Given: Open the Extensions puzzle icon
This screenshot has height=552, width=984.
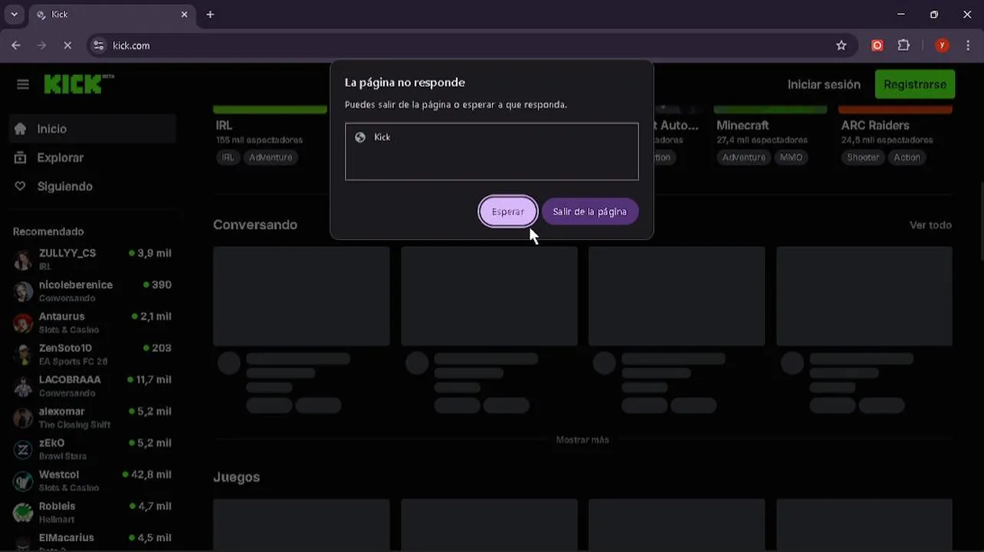Looking at the screenshot, I should click(904, 45).
